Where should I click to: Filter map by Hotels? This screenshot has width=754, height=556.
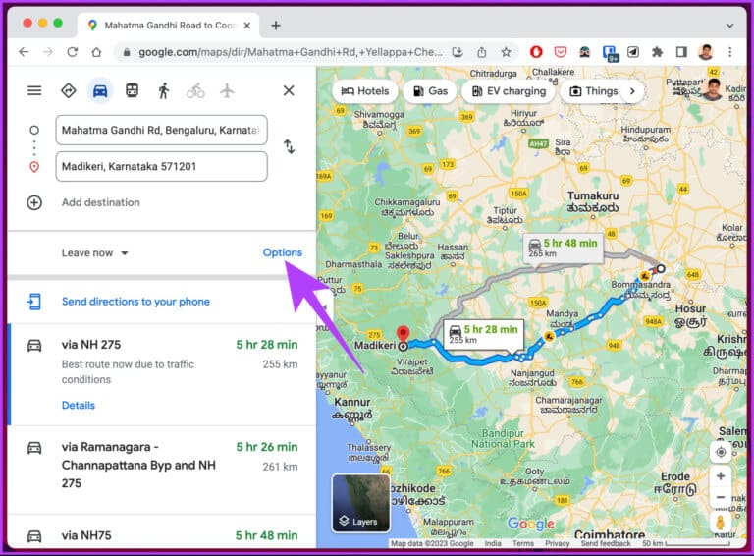click(365, 91)
